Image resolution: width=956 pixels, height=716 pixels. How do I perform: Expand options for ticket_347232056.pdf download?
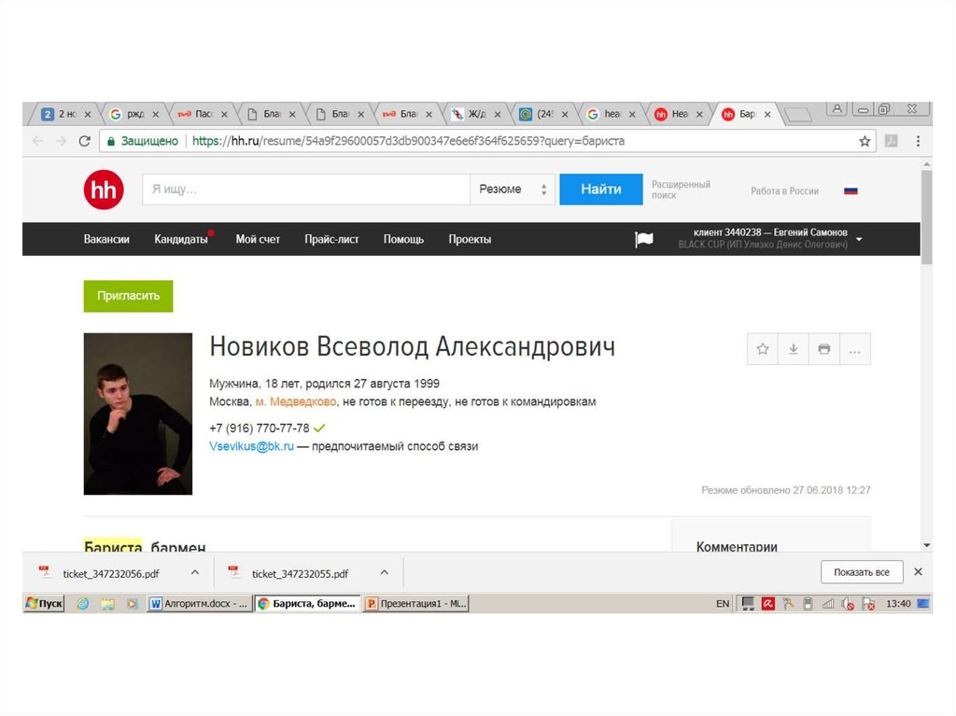[x=195, y=572]
